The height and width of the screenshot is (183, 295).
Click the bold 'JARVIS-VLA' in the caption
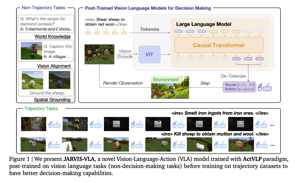click(79, 159)
